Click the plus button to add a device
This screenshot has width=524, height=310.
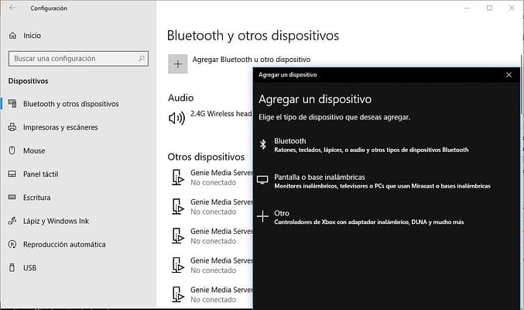point(178,64)
